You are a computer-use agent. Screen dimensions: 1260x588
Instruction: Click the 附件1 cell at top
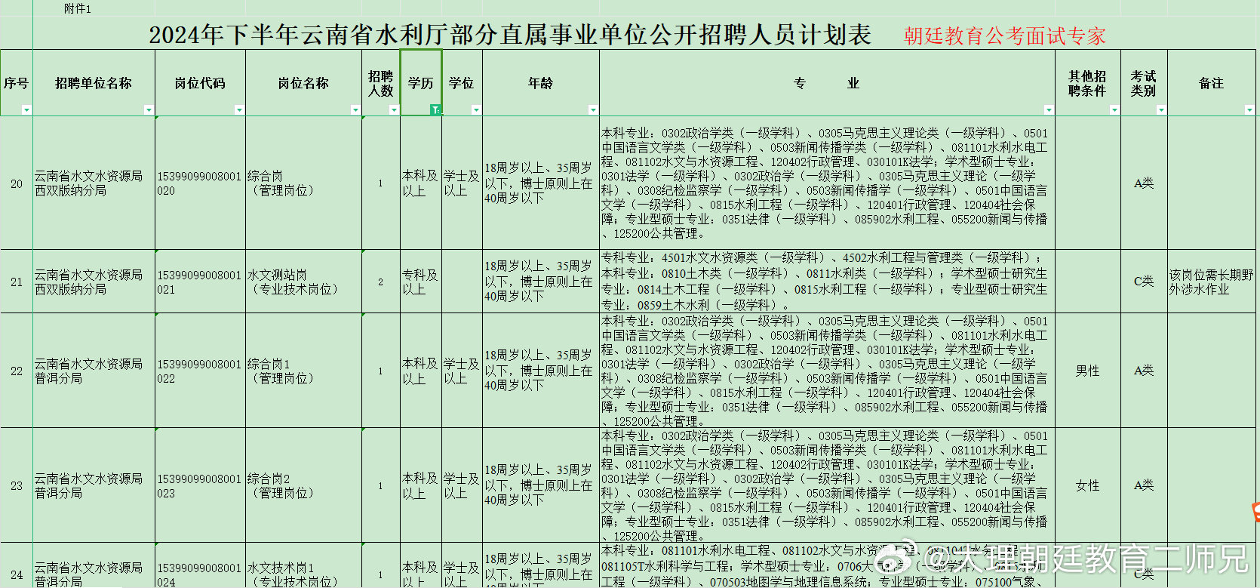coord(77,9)
